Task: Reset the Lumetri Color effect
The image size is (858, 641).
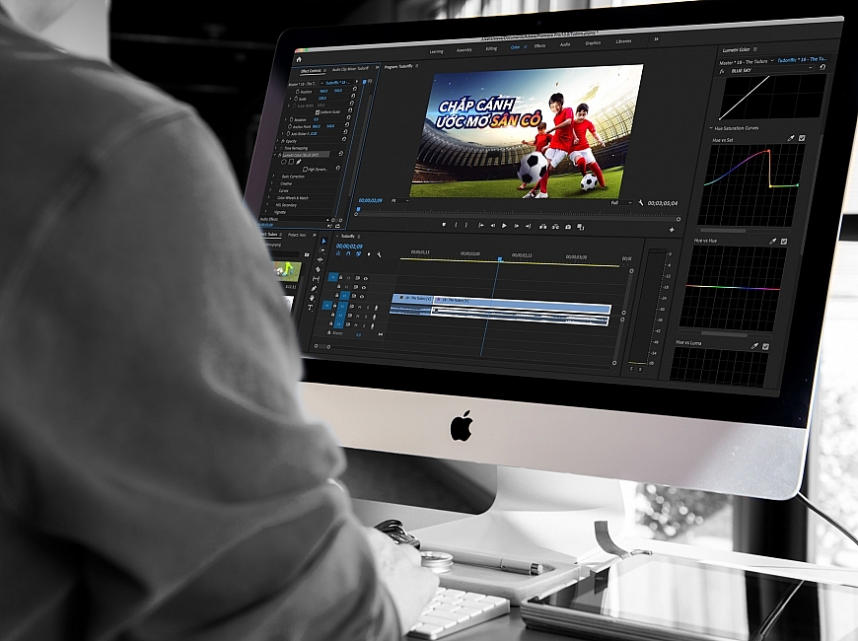Action: [x=341, y=154]
